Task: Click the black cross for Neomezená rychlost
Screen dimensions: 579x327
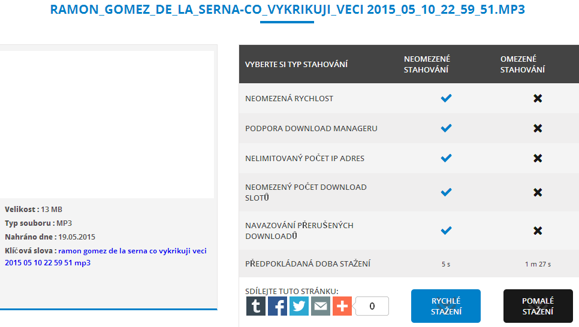Action: pyautogui.click(x=538, y=98)
